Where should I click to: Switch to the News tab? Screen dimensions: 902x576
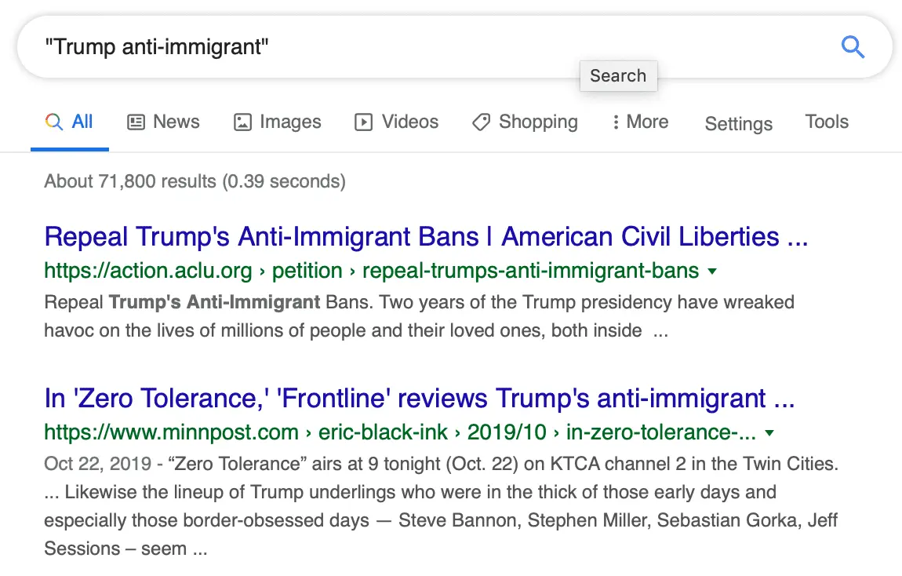pyautogui.click(x=176, y=122)
